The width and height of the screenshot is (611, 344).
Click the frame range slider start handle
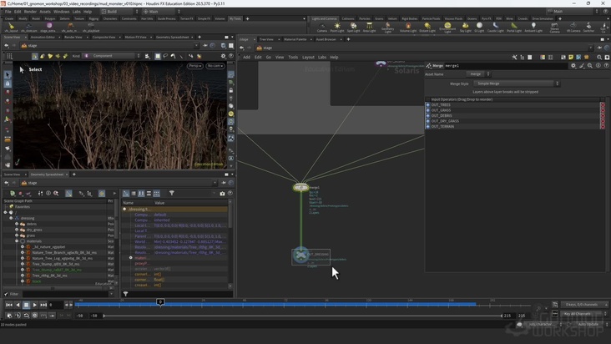(104, 316)
